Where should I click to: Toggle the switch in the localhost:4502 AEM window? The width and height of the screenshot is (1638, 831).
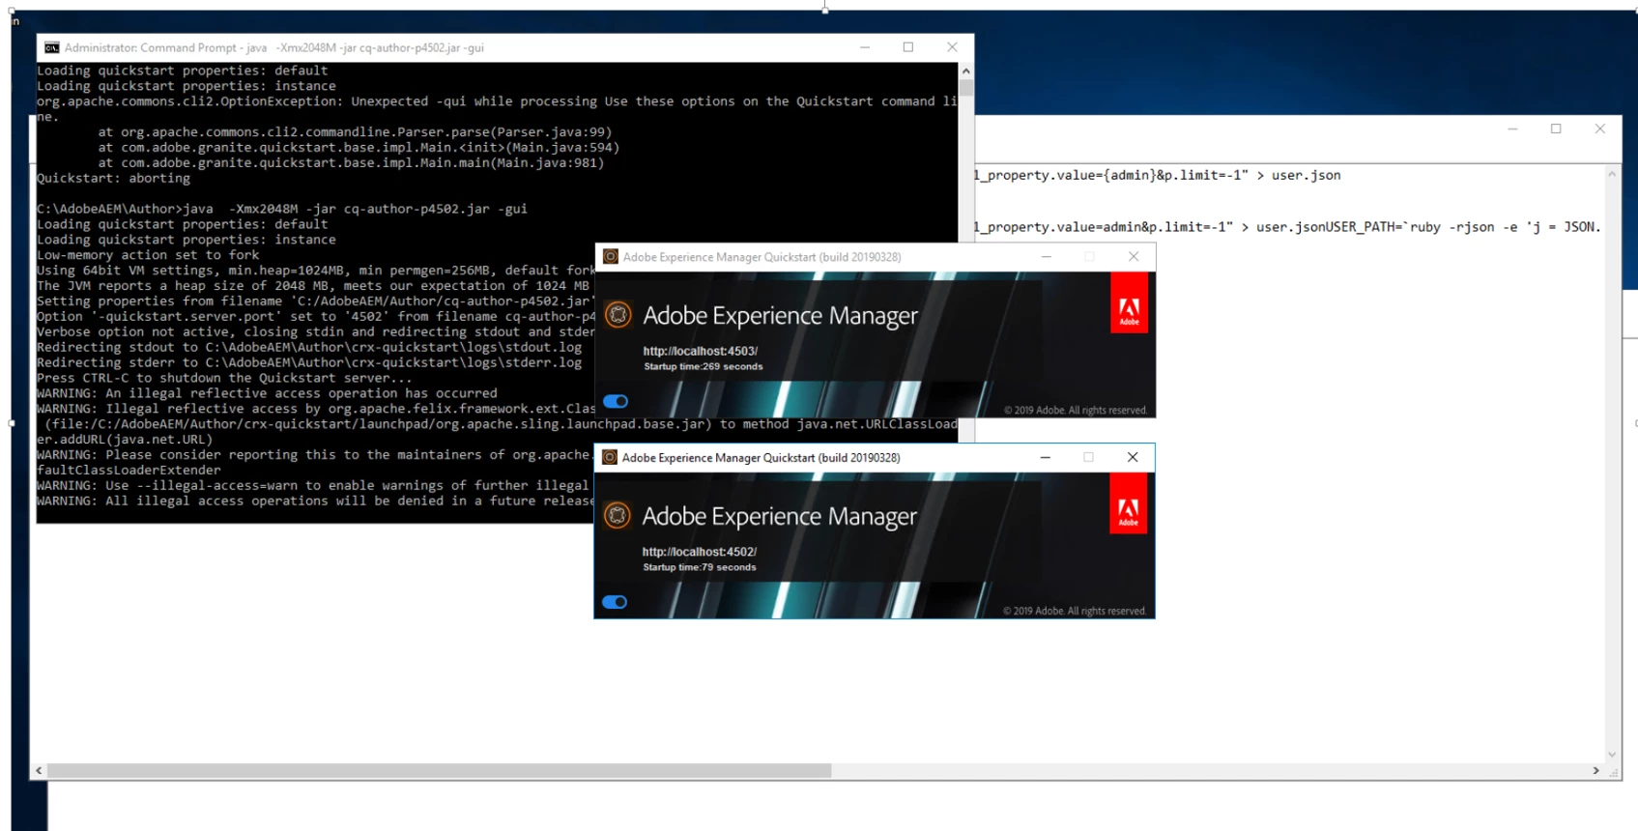(x=615, y=602)
